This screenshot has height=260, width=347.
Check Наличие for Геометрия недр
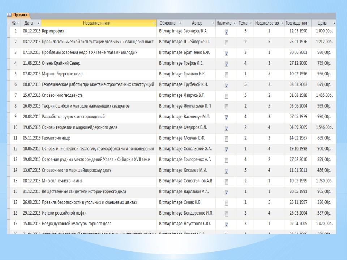pos(226,139)
